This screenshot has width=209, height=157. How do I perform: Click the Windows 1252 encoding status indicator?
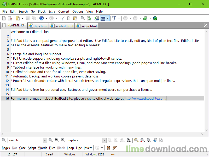coord(95,154)
